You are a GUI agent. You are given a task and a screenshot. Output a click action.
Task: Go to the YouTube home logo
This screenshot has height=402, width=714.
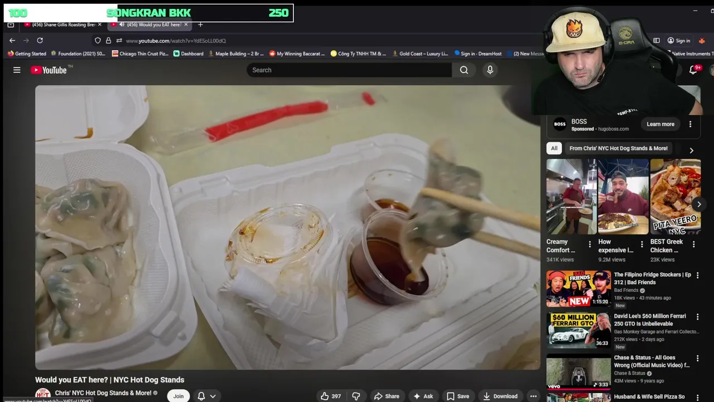pos(49,70)
